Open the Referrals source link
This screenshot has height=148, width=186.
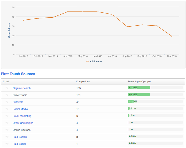click(x=18, y=102)
